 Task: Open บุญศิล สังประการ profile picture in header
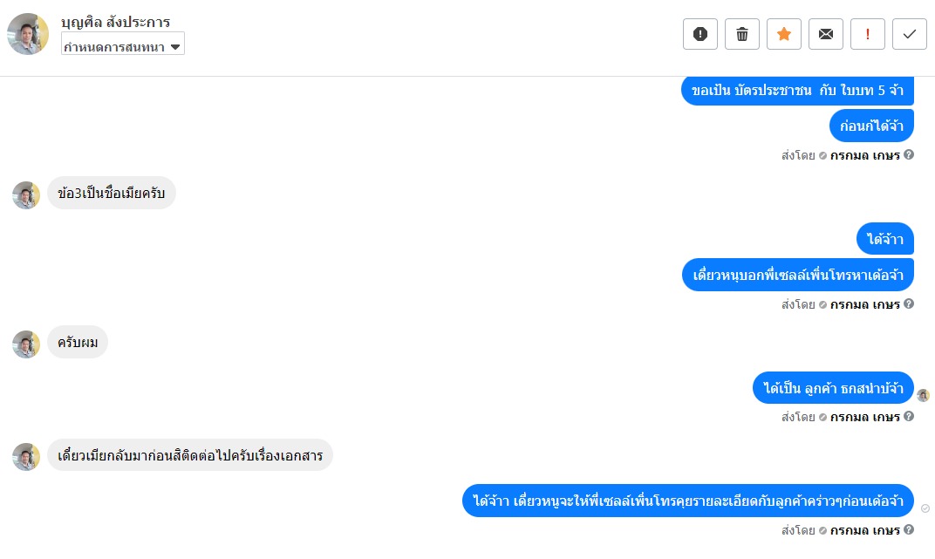(x=28, y=34)
